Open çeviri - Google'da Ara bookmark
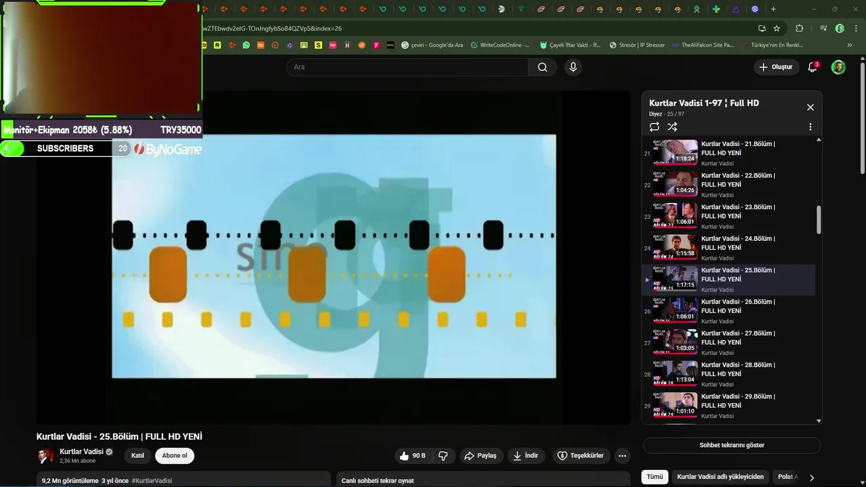Image resolution: width=866 pixels, height=487 pixels. [432, 45]
